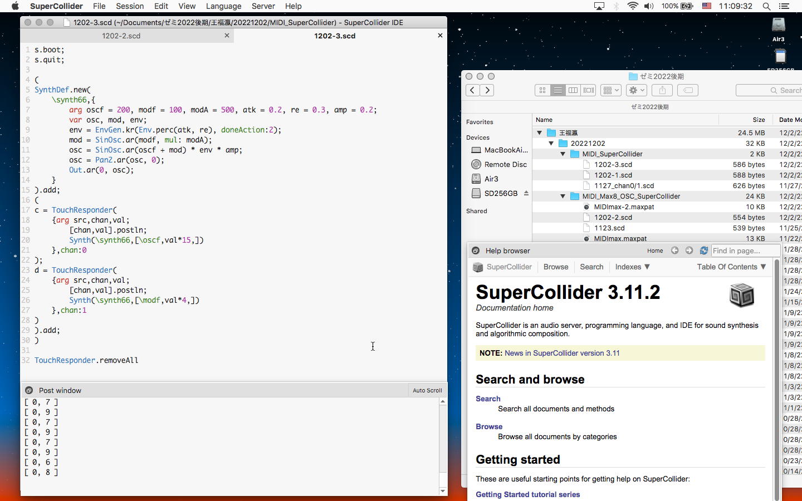Click the Find in page field
This screenshot has width=802, height=501.
744,251
